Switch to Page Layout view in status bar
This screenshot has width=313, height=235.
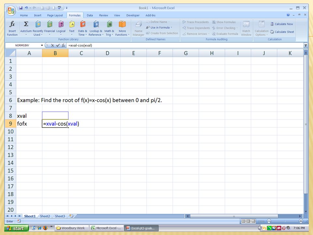coord(248,221)
